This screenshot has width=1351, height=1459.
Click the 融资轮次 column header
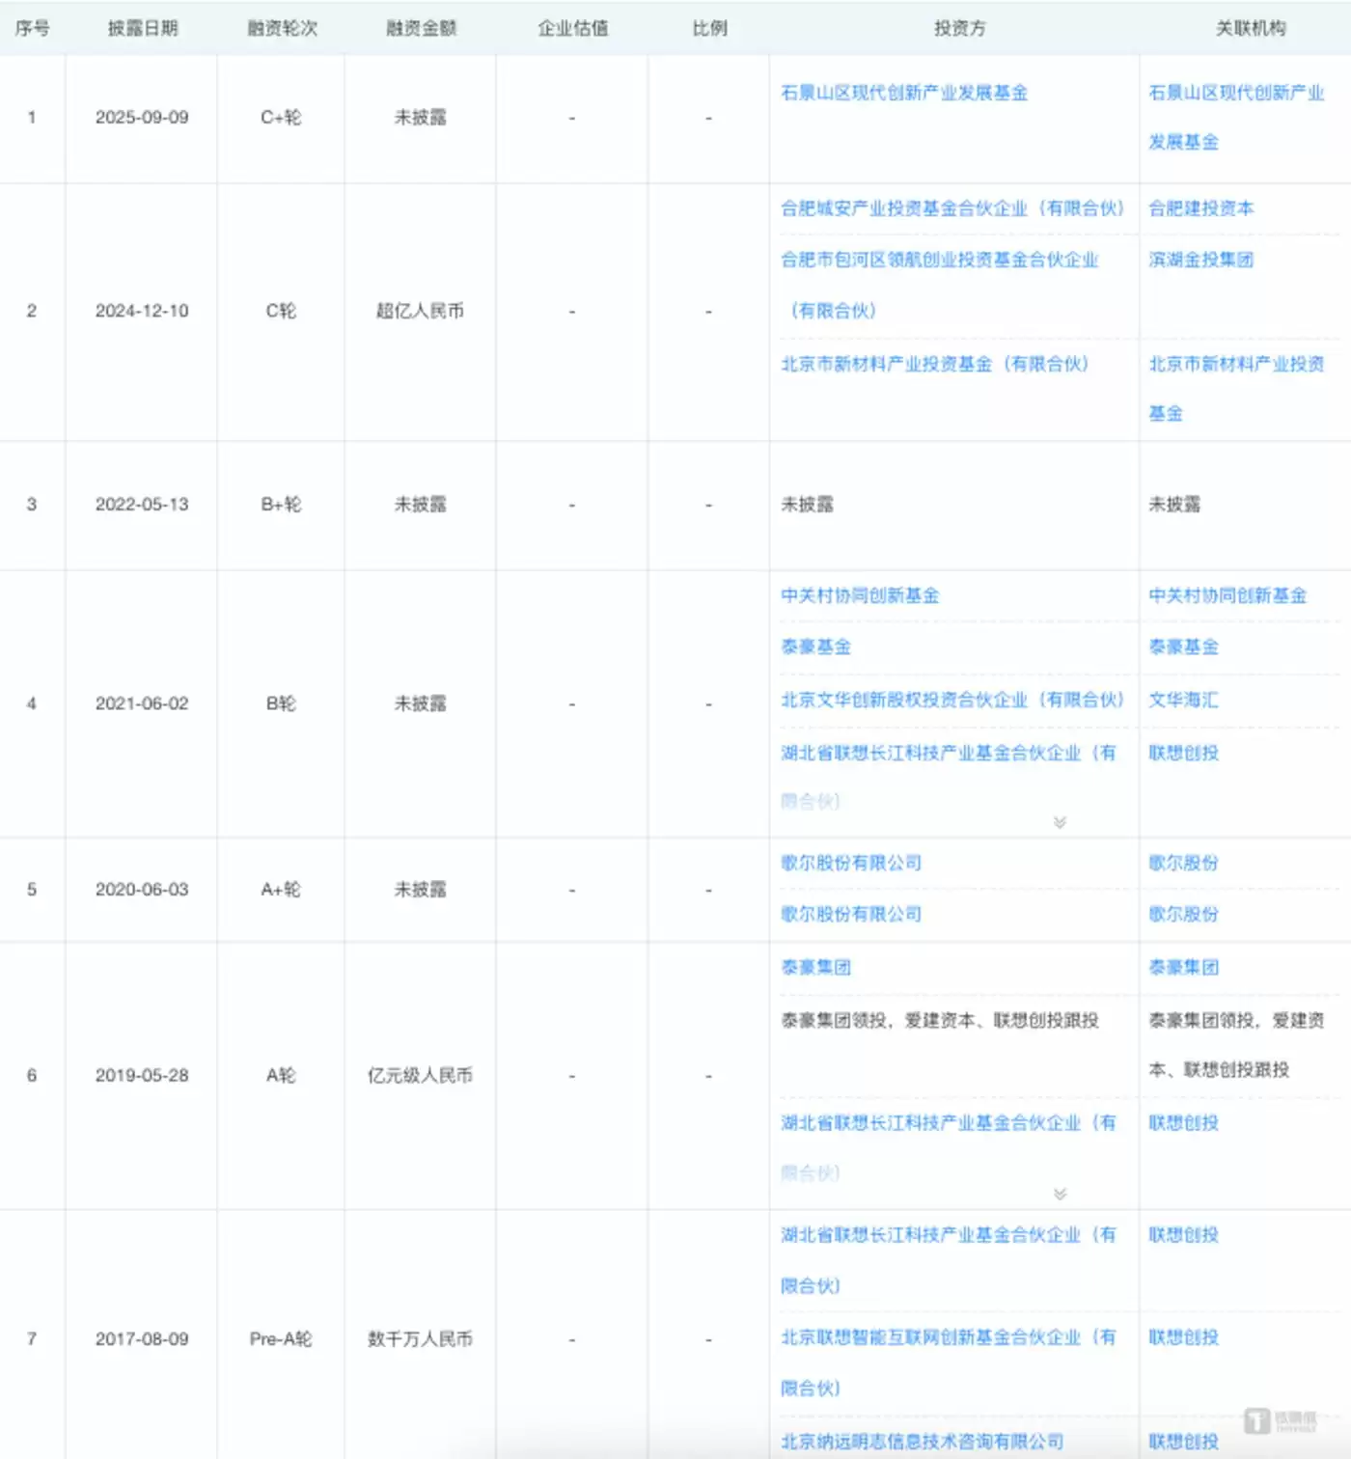[282, 28]
